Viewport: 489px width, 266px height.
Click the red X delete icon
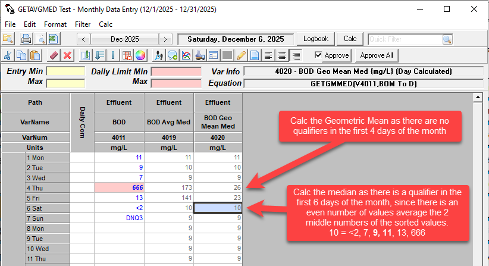click(68, 55)
